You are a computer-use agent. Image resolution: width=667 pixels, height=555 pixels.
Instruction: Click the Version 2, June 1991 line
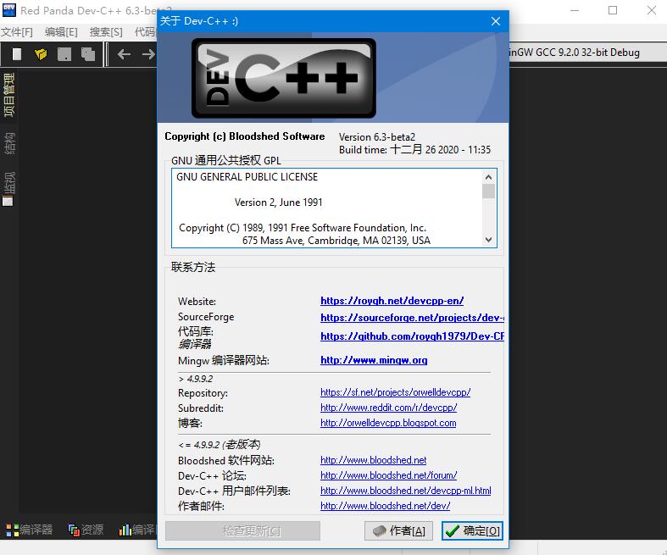(279, 203)
